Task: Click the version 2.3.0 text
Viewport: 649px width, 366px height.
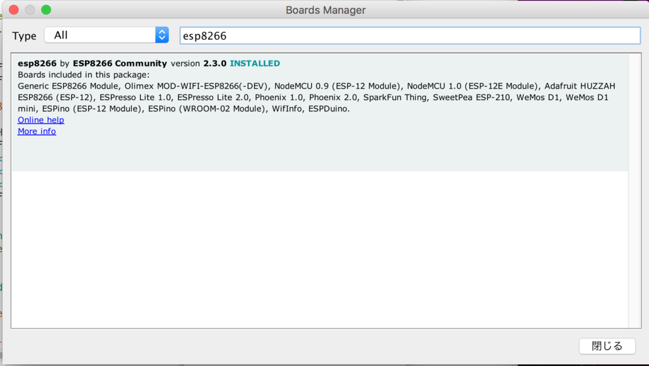Action: tap(198, 63)
